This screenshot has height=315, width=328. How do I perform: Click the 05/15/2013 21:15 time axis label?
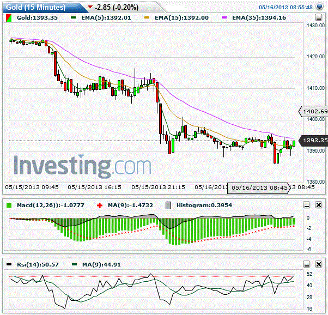(x=159, y=187)
